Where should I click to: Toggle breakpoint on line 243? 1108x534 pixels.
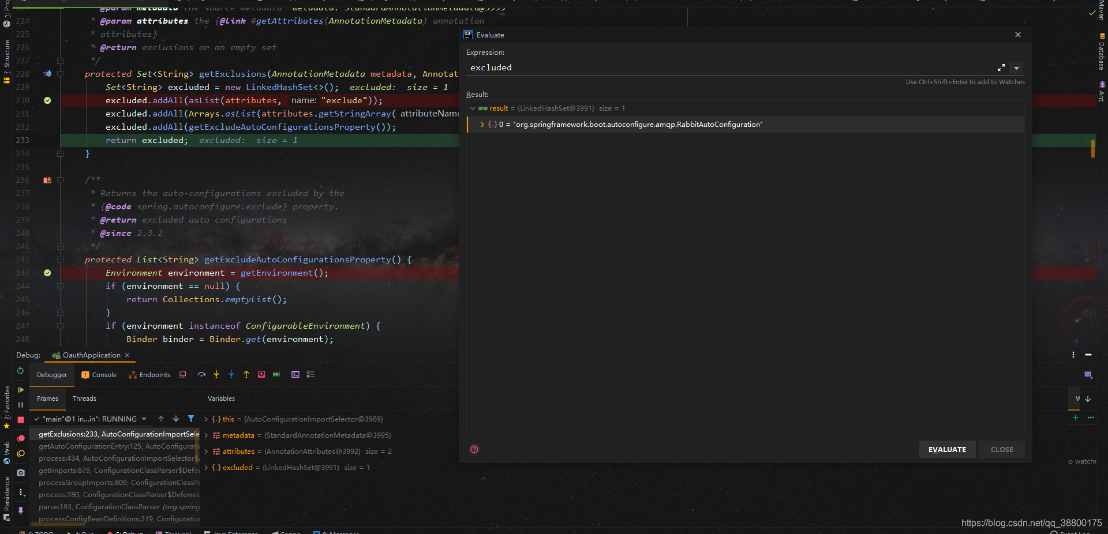pyautogui.click(x=47, y=273)
